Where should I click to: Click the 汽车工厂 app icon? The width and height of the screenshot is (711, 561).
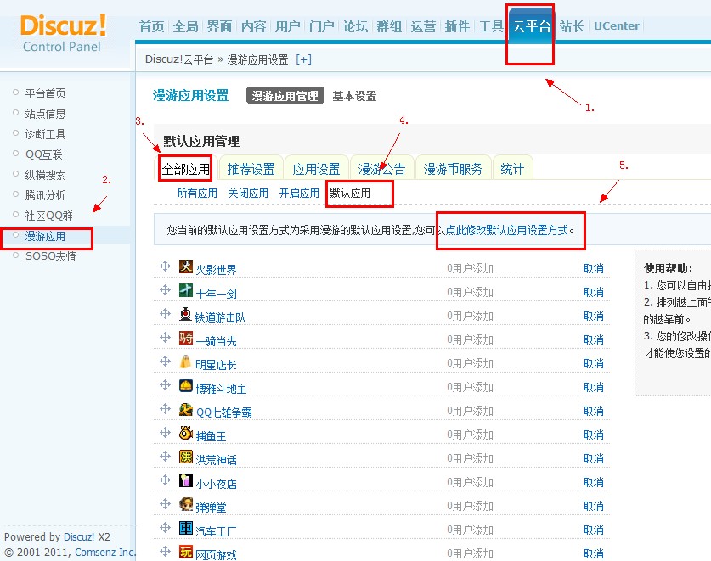tap(185, 528)
